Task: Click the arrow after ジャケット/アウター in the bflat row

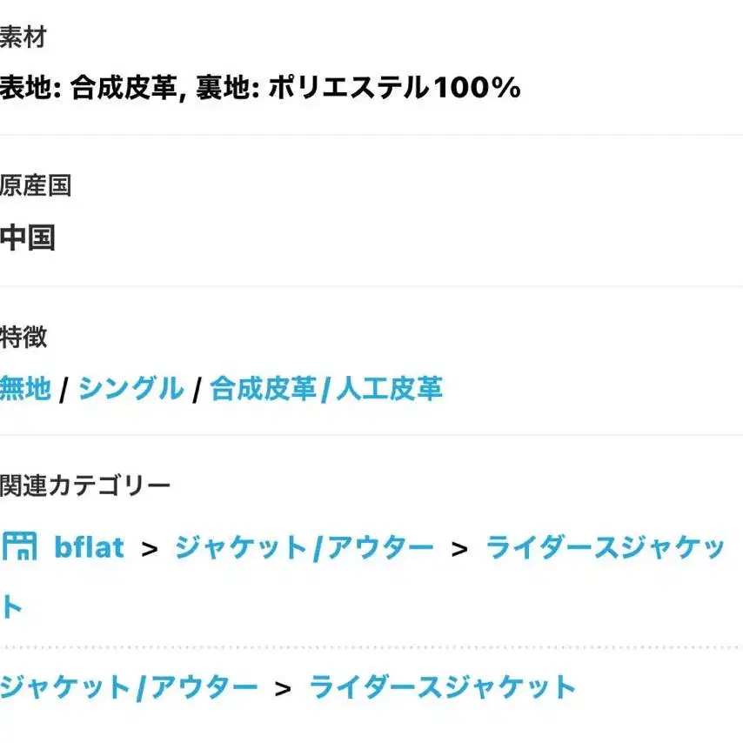Action: (x=459, y=549)
